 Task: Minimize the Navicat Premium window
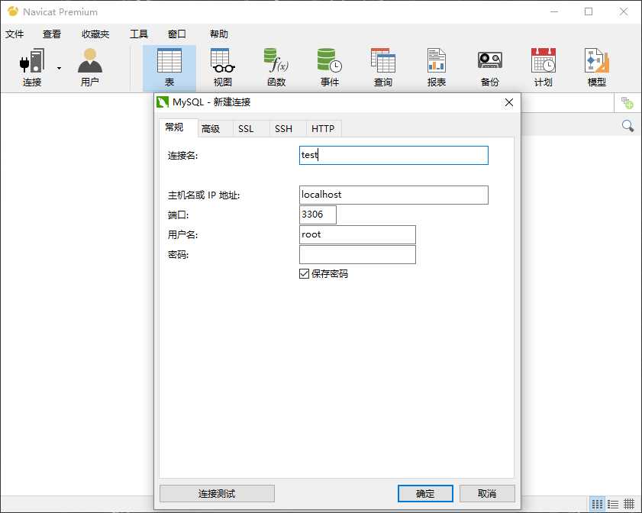(x=554, y=11)
